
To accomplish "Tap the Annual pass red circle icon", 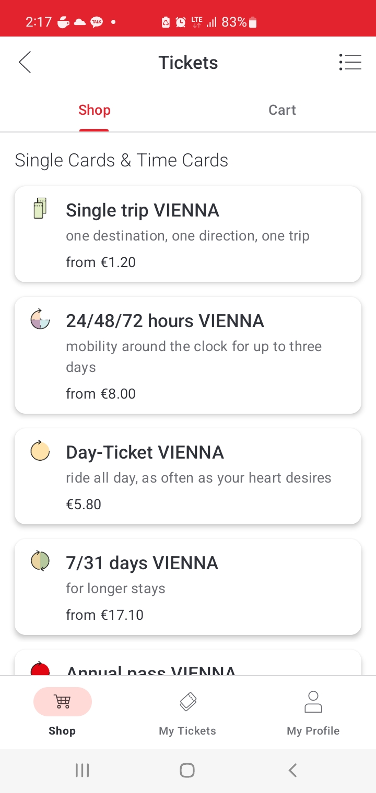I will click(x=40, y=669).
